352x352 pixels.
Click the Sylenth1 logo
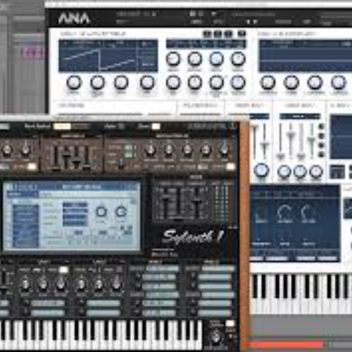192,237
